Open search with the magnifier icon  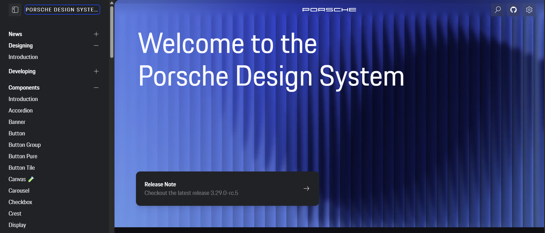pos(498,10)
